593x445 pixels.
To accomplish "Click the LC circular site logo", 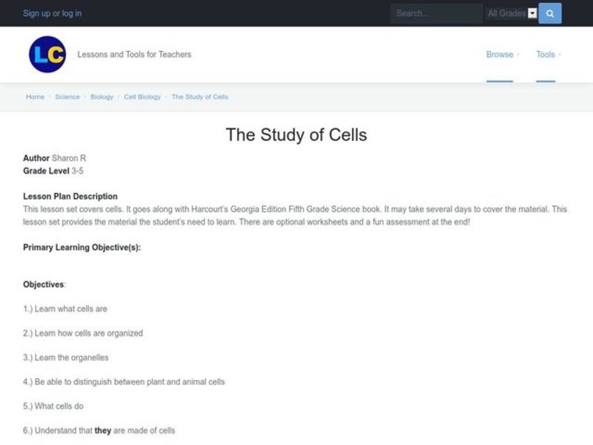I will pyautogui.click(x=47, y=53).
